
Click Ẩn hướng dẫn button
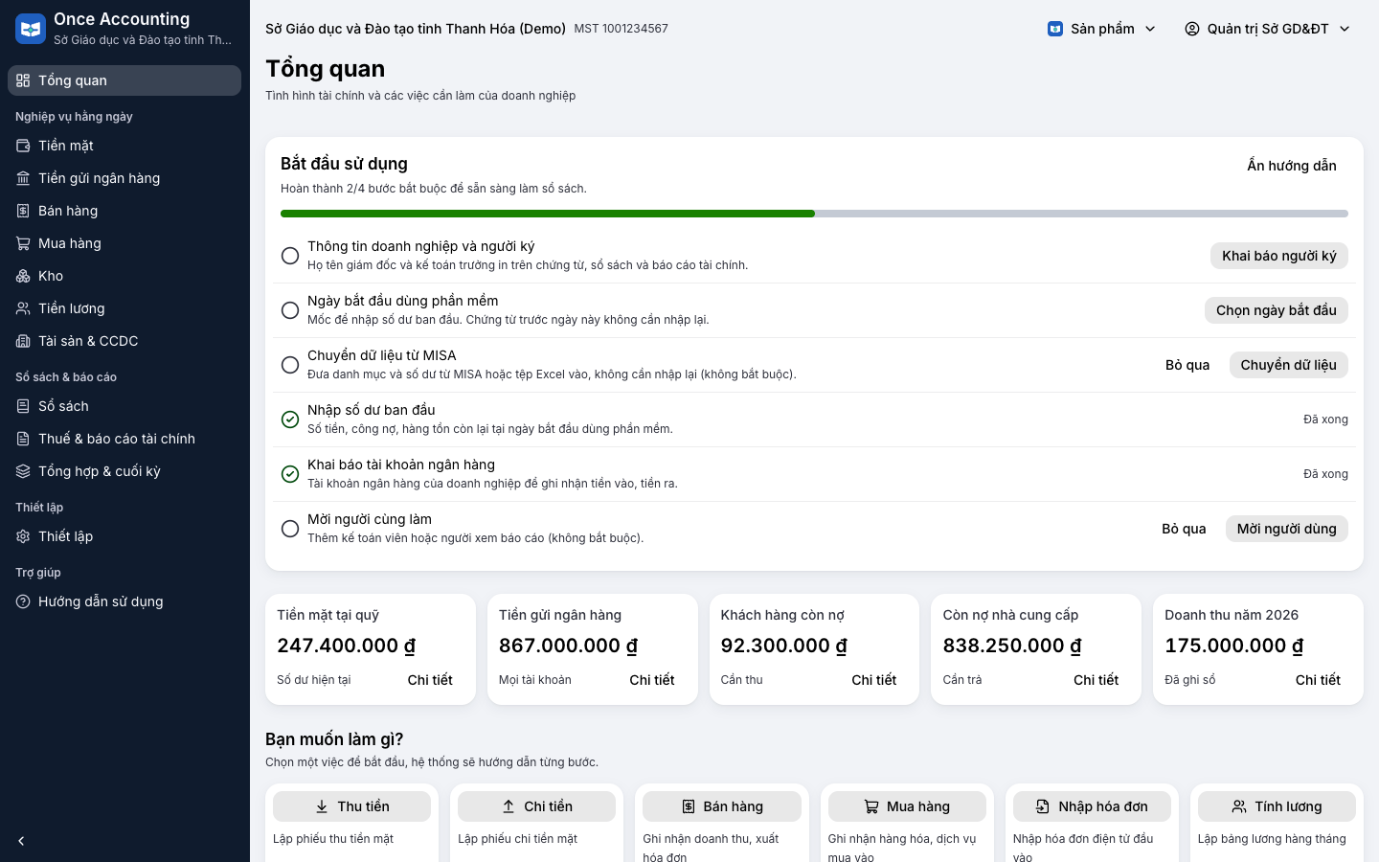click(1292, 166)
